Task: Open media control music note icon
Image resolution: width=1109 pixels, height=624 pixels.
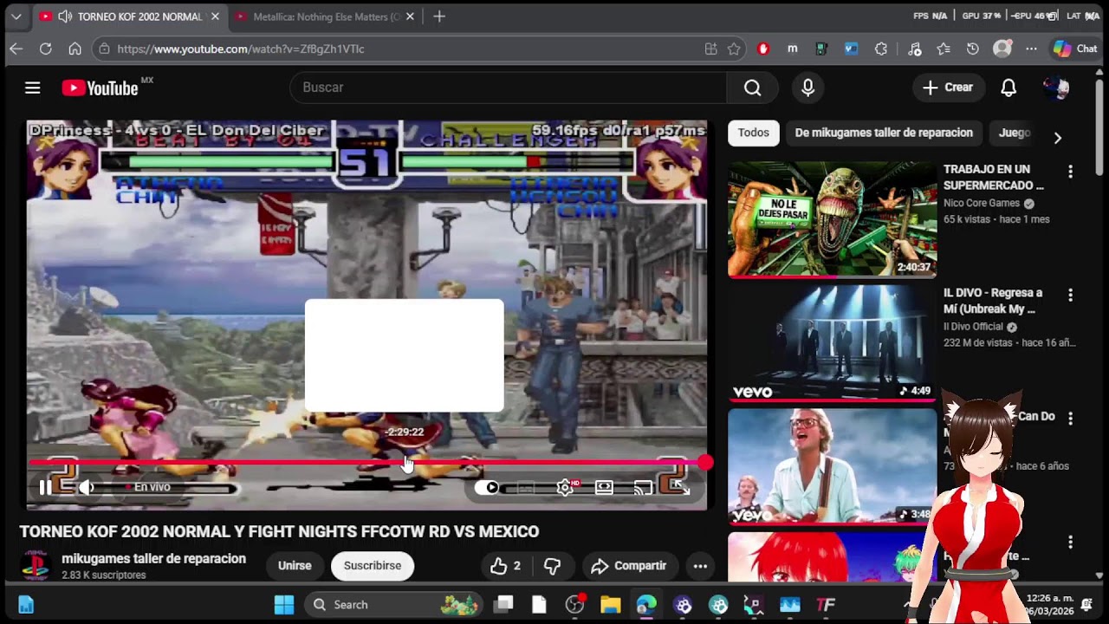Action: click(914, 49)
